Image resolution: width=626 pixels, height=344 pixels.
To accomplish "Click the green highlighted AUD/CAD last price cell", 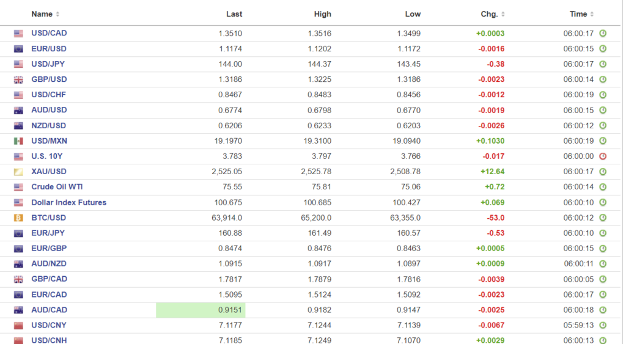I will coord(201,310).
